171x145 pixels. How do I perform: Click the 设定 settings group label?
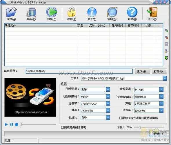(x=63, y=84)
